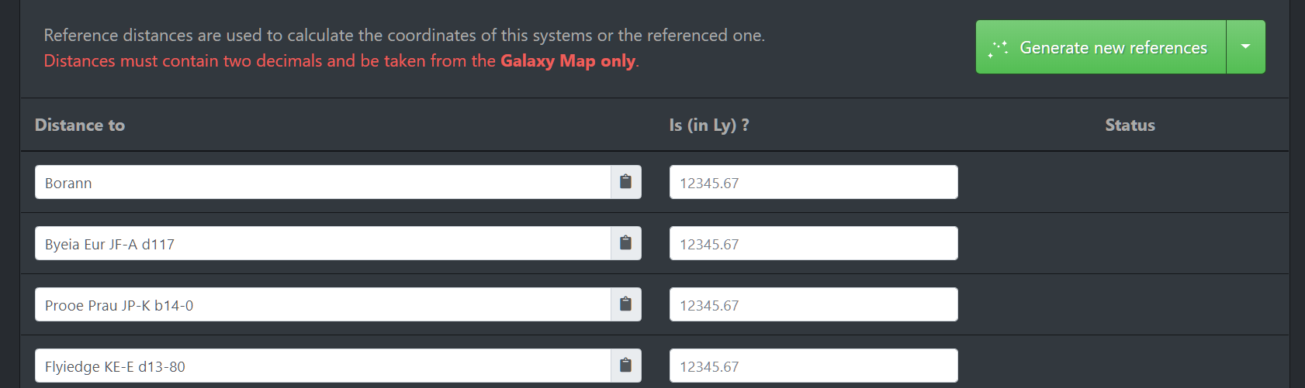Image resolution: width=1305 pixels, height=388 pixels.
Task: Click the distance input in the Borann row
Action: click(x=813, y=183)
